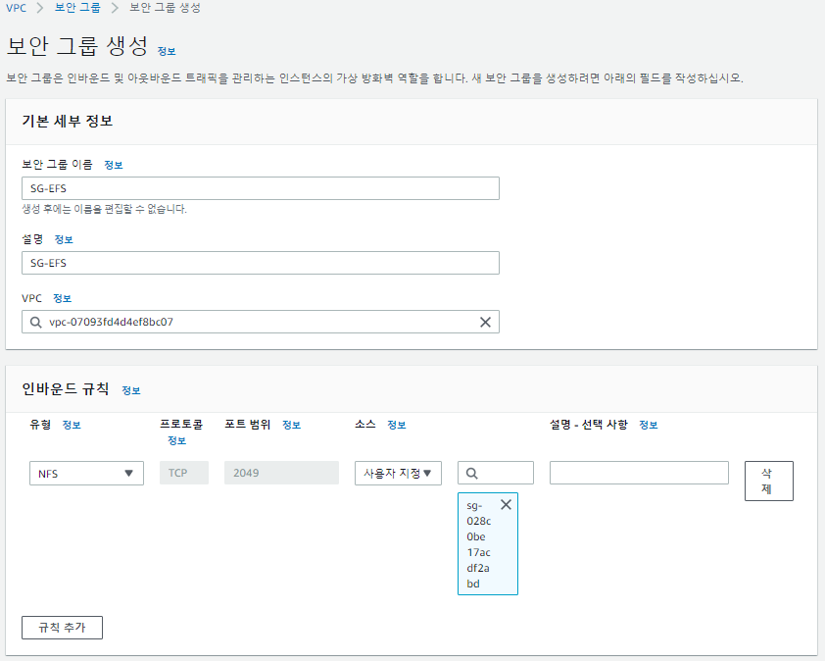Open 정보 link next to 포트 범위
The height and width of the screenshot is (661, 825).
coord(291,425)
